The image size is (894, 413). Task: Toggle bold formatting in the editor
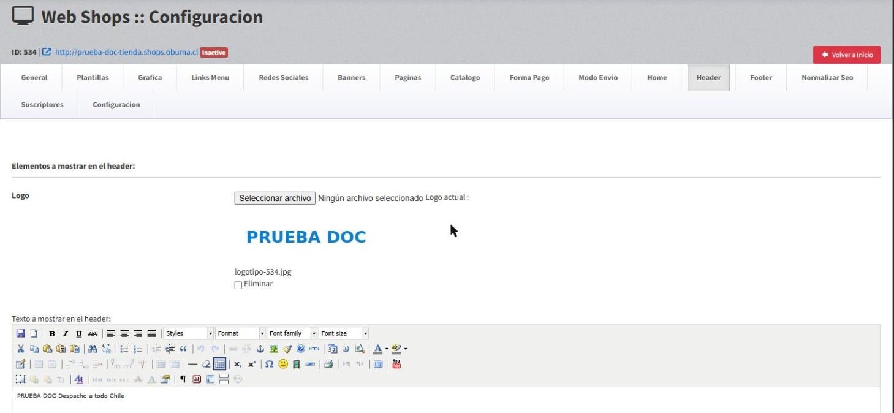coord(52,333)
